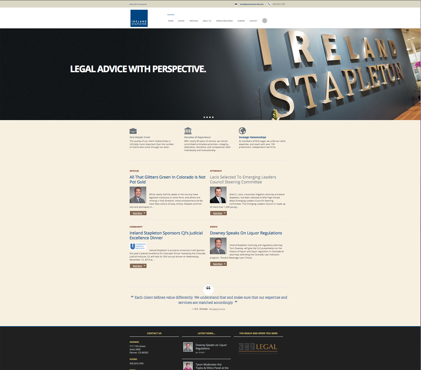
Task: Click Read More under the Pot Gold article
Action: [138, 213]
